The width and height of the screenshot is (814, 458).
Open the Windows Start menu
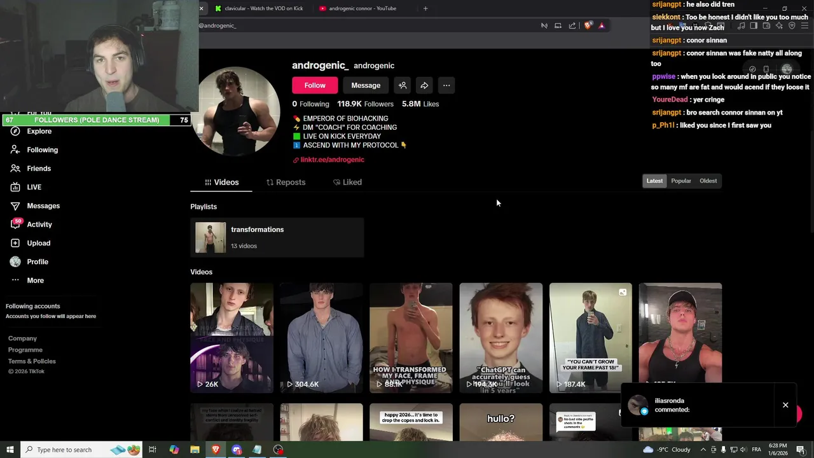10,450
